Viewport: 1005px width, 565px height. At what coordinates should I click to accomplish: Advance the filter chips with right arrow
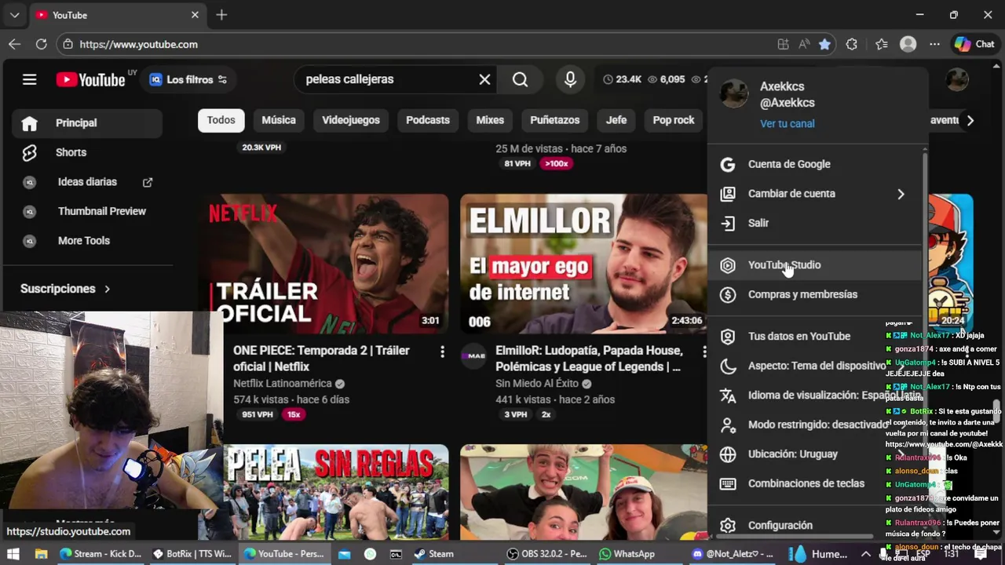(x=970, y=121)
